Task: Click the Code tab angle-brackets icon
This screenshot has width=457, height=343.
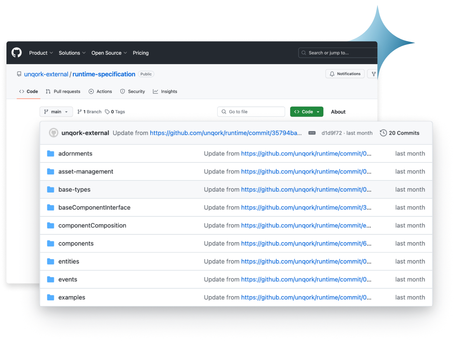Action: [21, 92]
